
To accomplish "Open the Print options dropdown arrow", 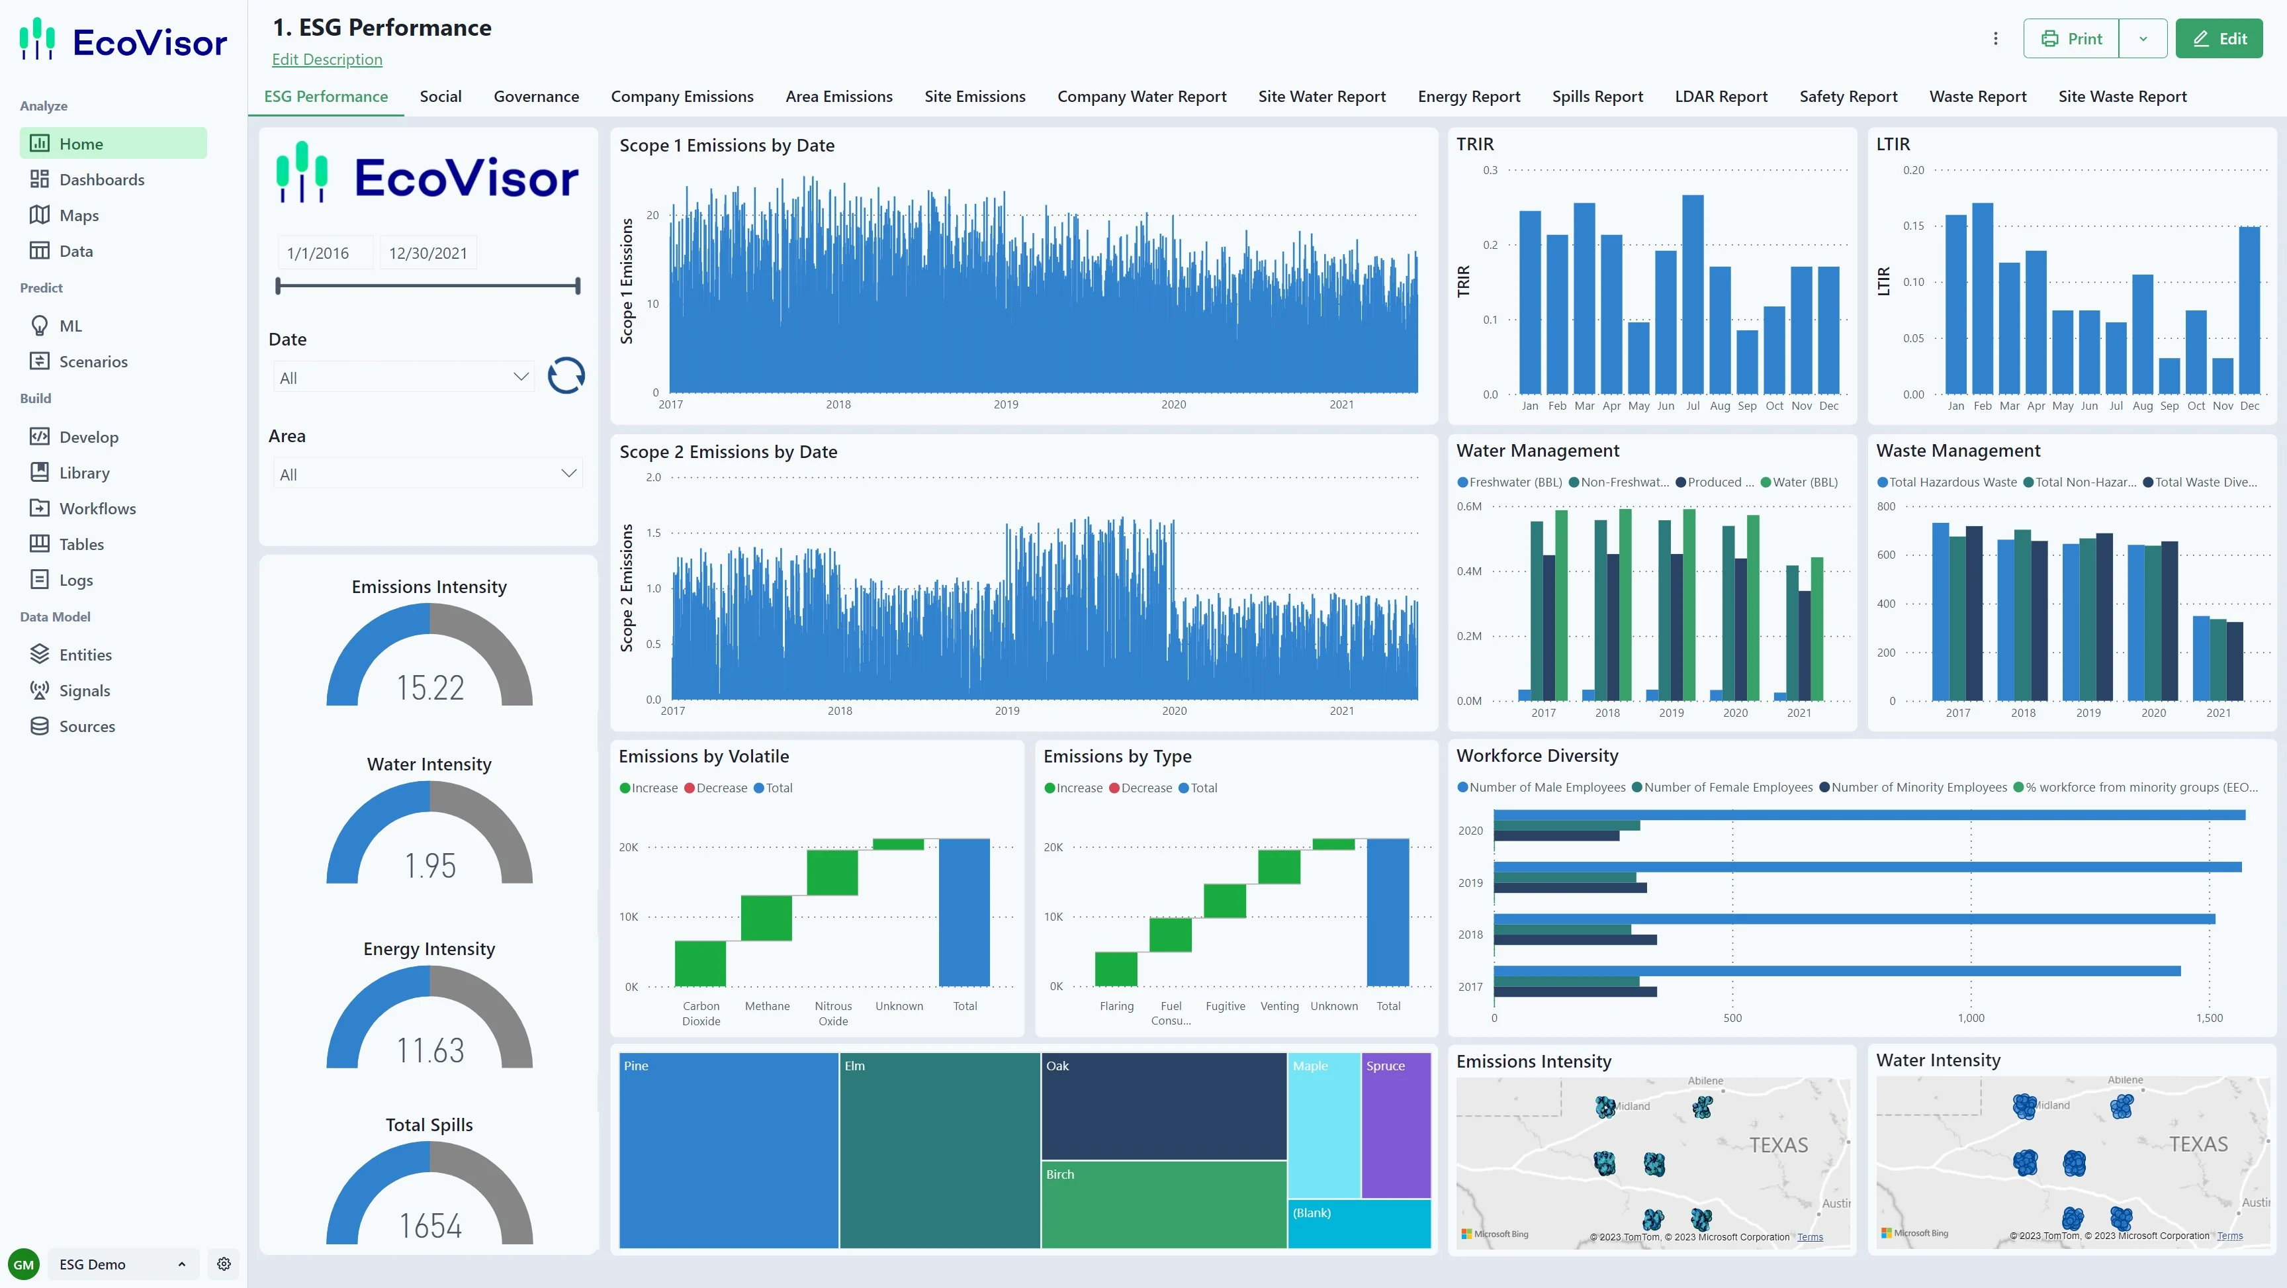I will tap(2142, 39).
